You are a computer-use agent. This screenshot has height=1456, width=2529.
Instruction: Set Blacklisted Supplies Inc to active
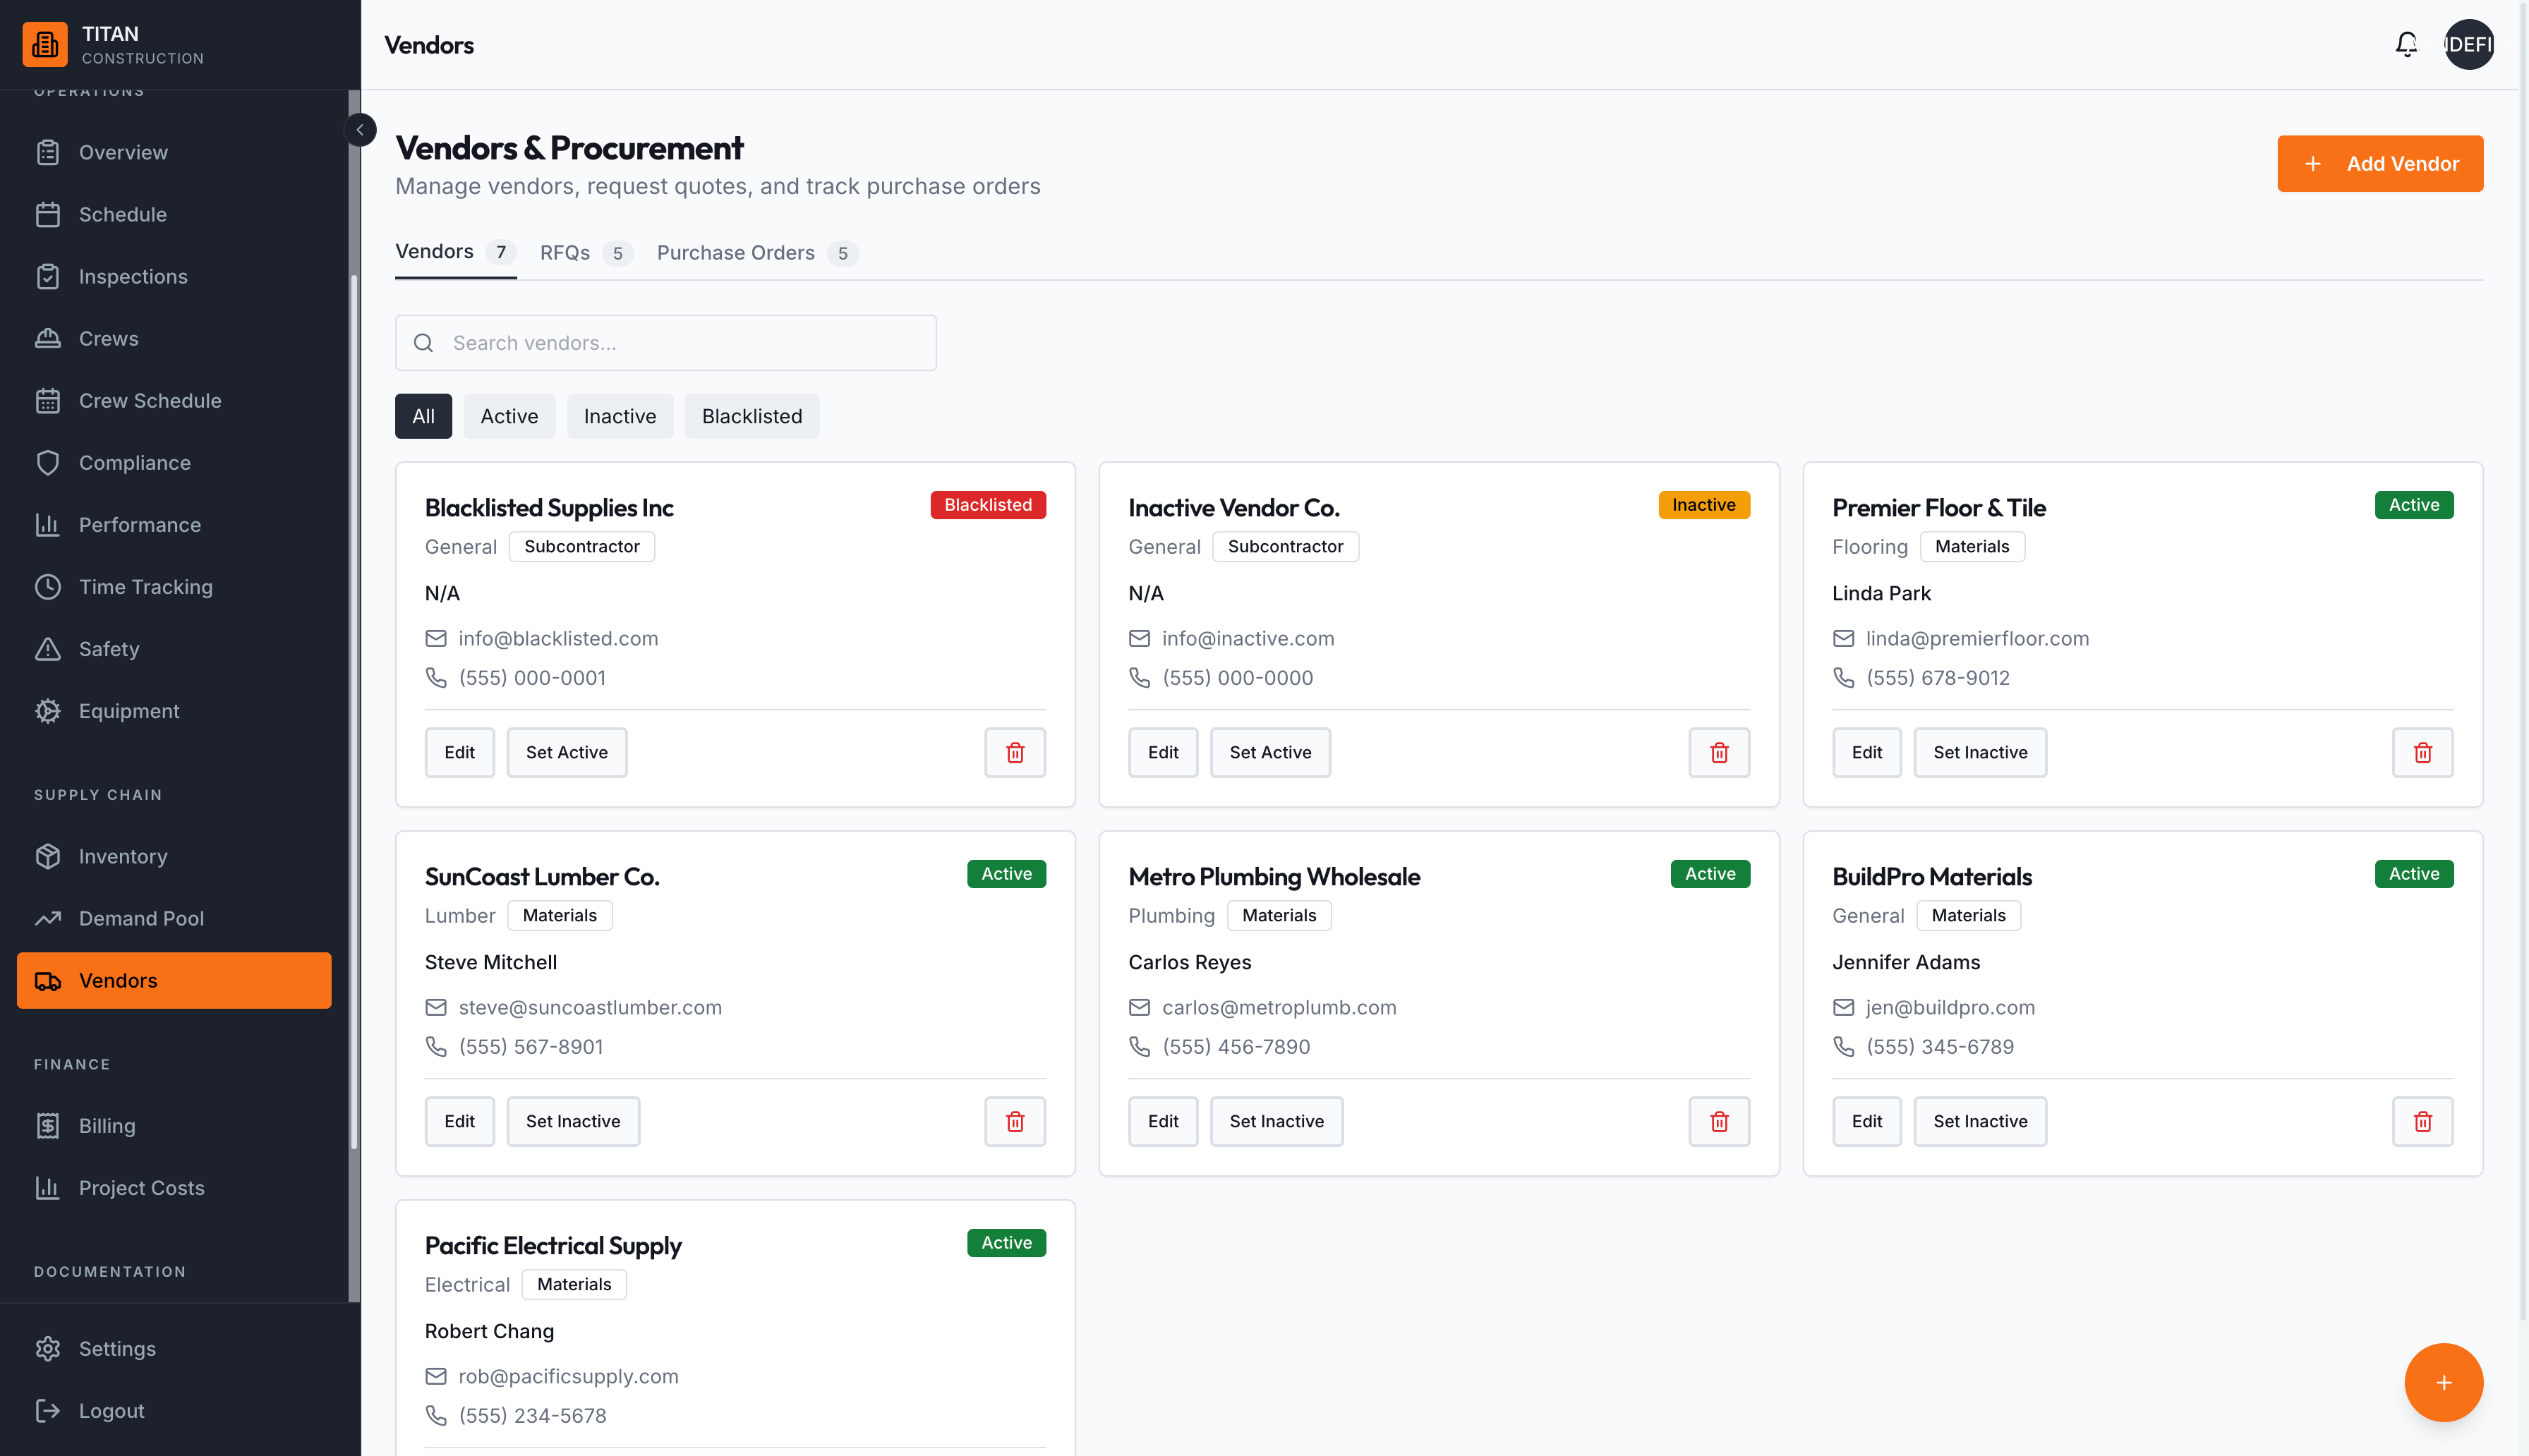(x=567, y=752)
